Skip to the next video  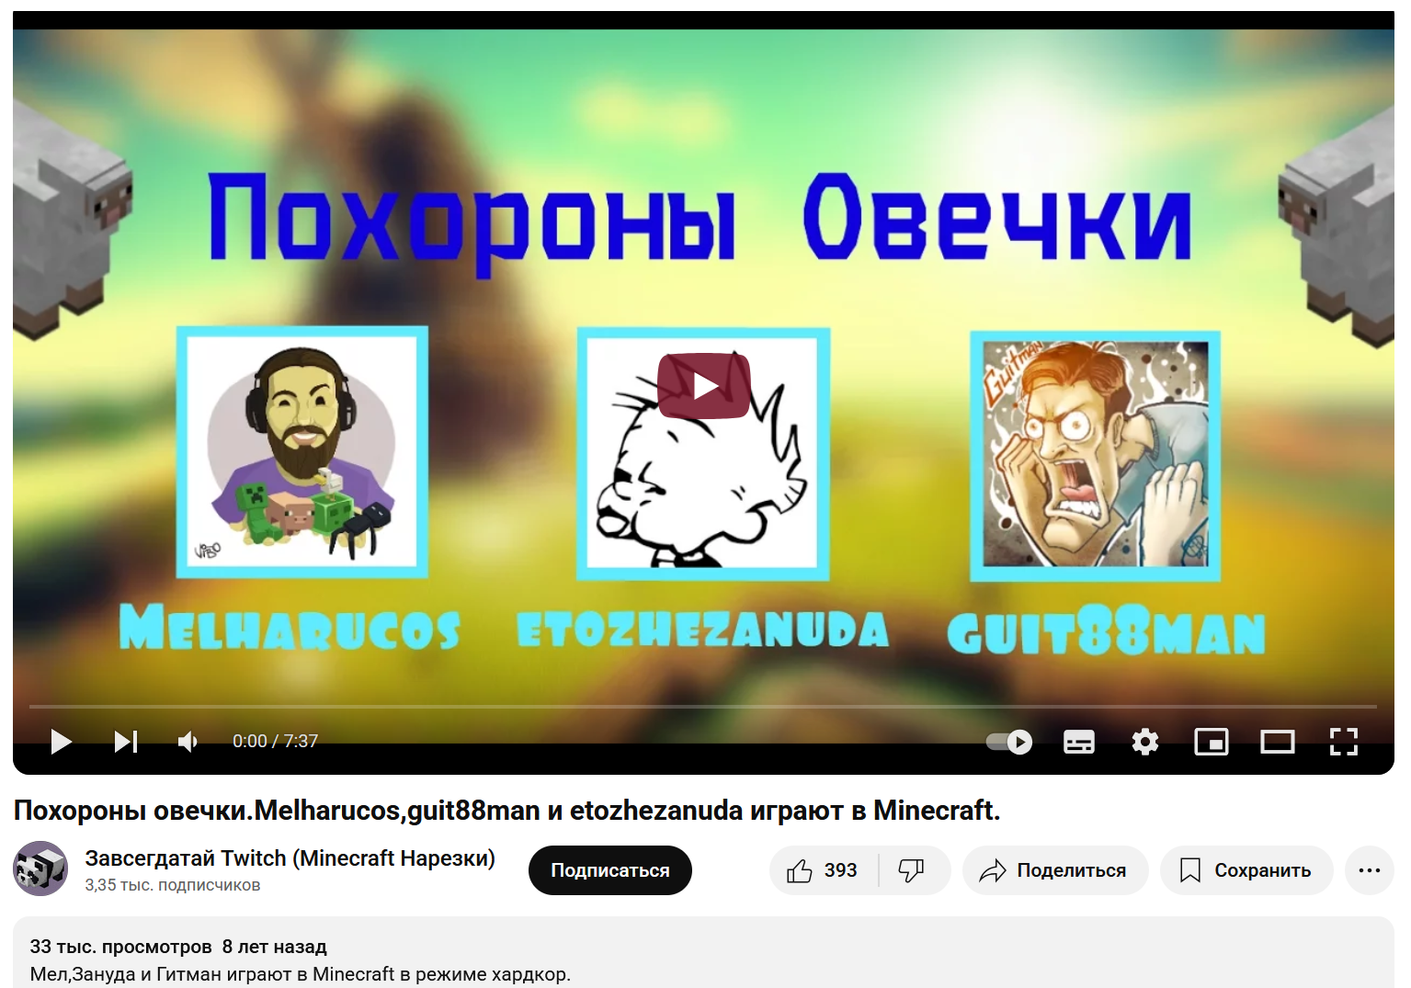(126, 742)
